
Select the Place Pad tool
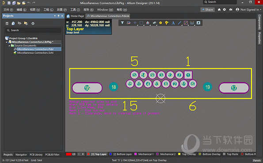tap(160, 23)
